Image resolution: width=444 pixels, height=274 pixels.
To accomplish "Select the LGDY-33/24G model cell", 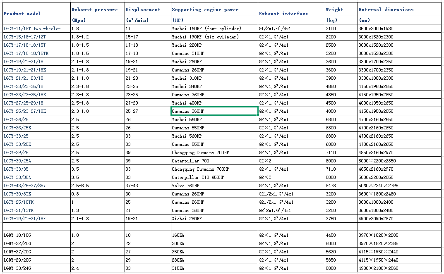I will click(18, 268).
